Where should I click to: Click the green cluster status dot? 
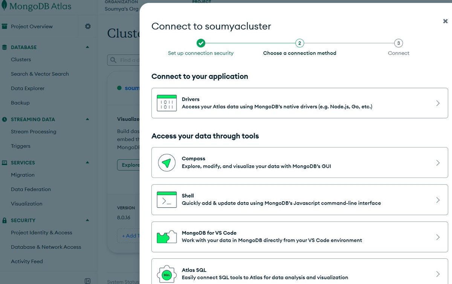click(119, 88)
